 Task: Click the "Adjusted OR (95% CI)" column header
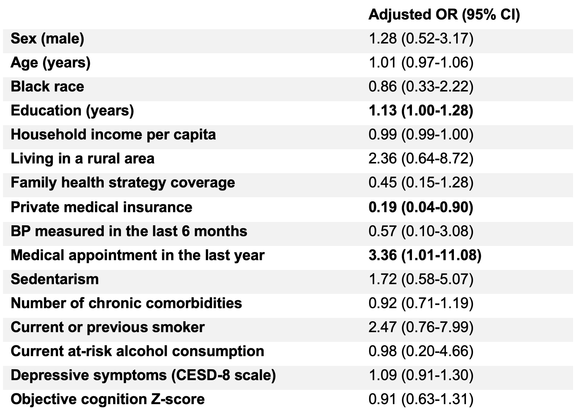tap(444, 15)
